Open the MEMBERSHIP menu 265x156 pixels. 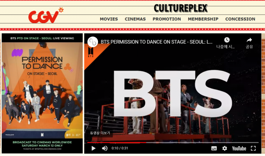click(203, 19)
